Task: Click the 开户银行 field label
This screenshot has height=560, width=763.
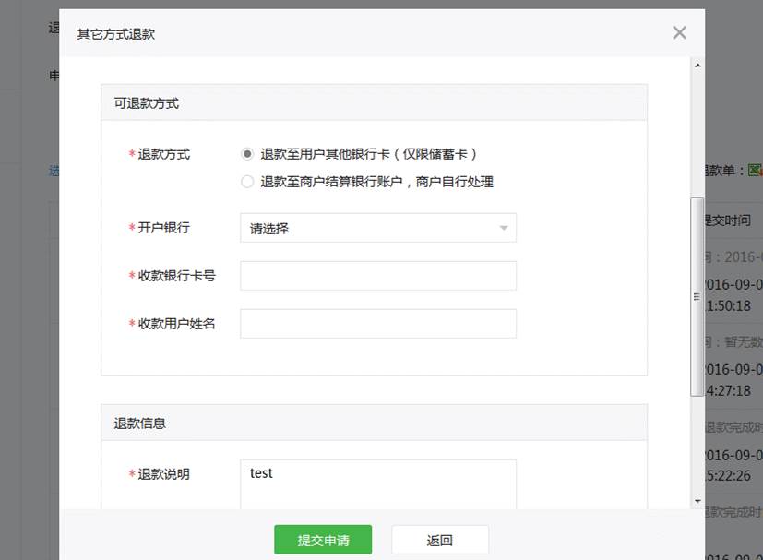Action: coord(163,228)
